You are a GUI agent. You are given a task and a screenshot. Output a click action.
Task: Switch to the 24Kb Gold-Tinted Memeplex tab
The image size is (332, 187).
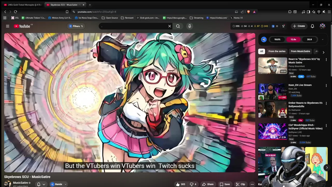tap(23, 5)
